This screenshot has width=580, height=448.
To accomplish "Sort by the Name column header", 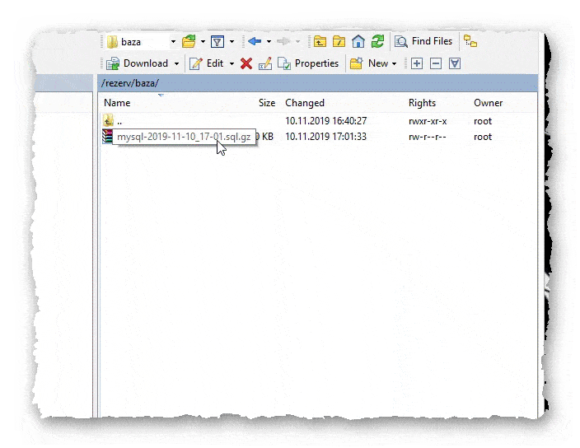I will click(117, 103).
